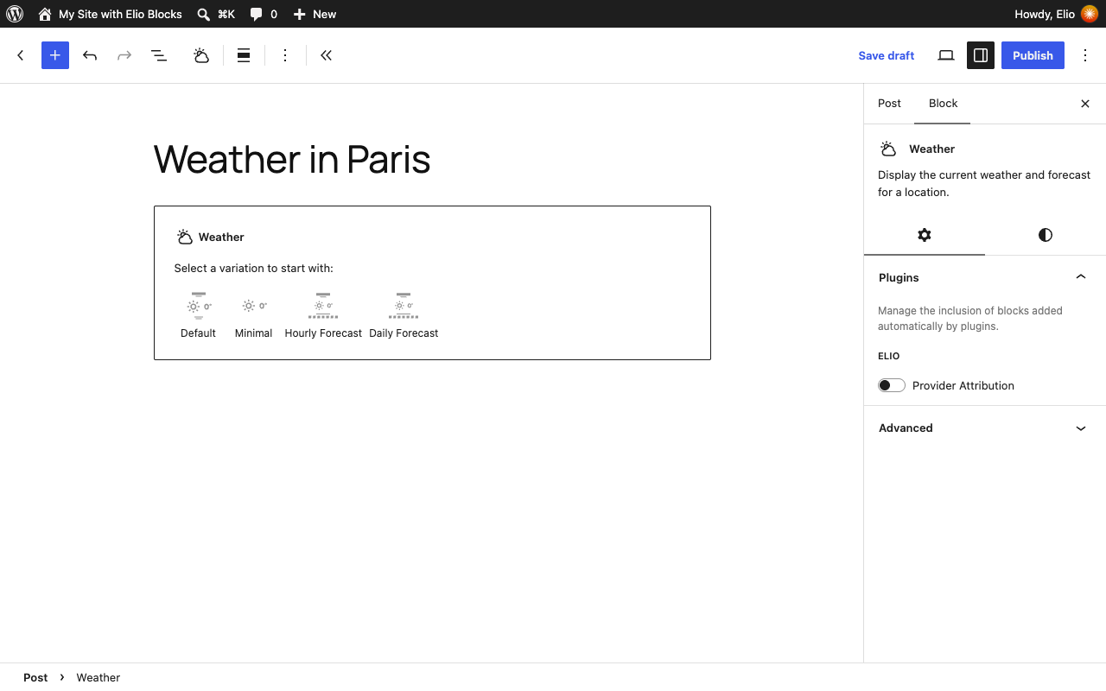Screen dimensions: 1106x691
Task: Open the Howdy, Elio account menu
Action: [x=1055, y=14]
